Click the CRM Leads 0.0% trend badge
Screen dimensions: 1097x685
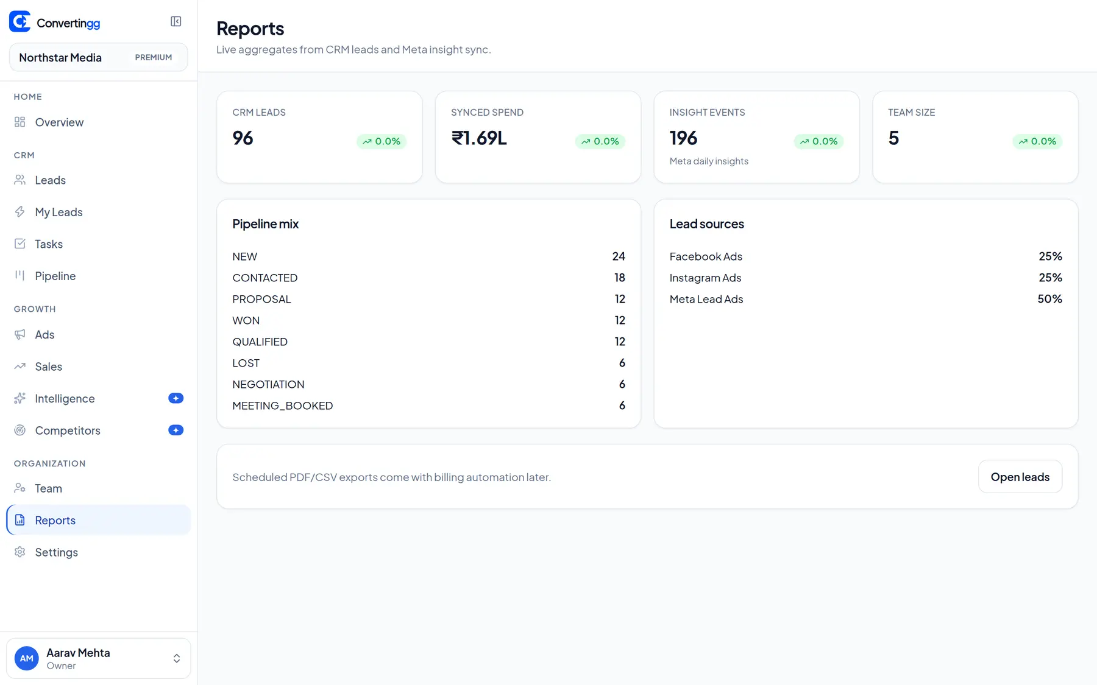pyautogui.click(x=382, y=141)
